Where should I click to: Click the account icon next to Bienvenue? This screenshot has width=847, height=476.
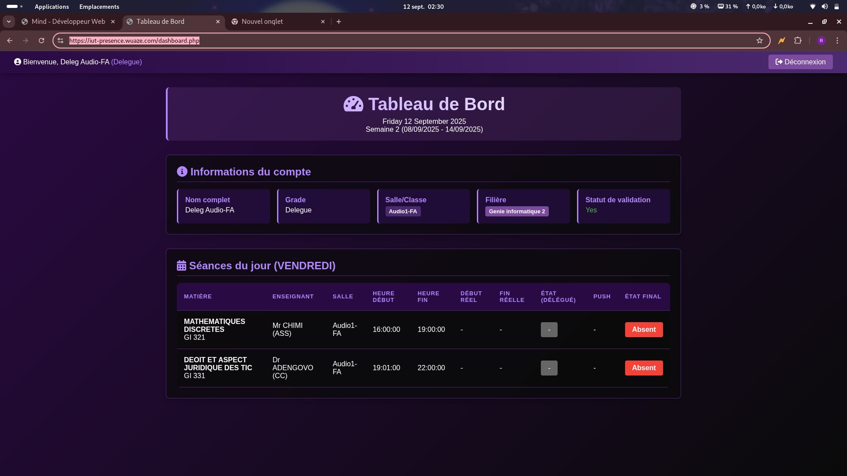[17, 62]
